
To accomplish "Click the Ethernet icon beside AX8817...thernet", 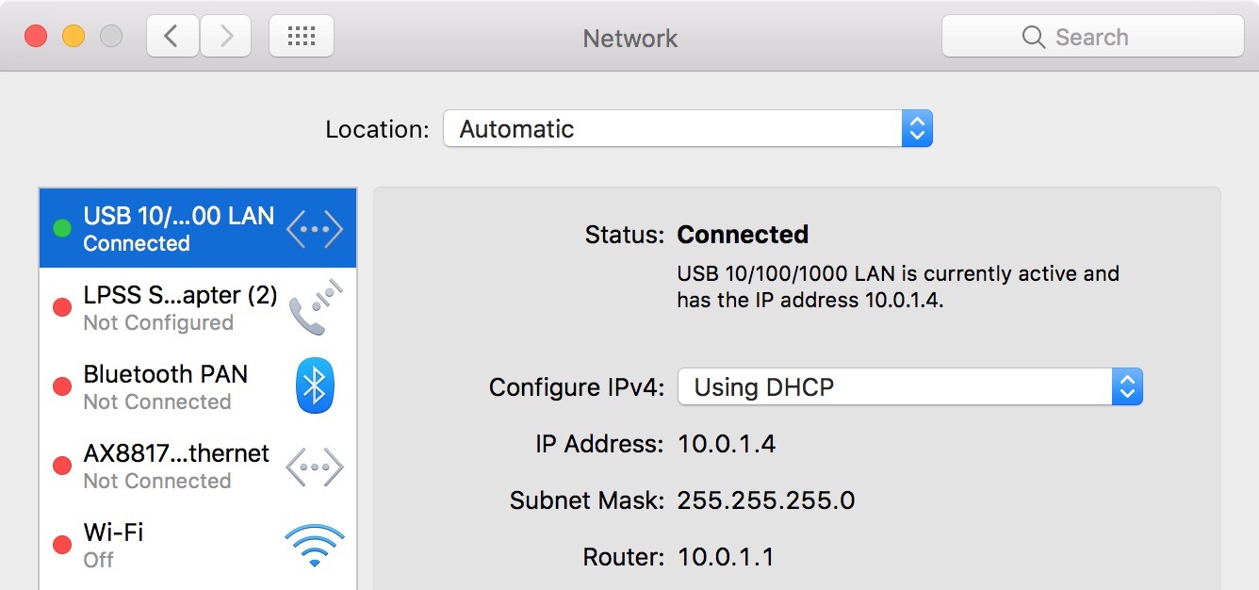I will click(315, 467).
